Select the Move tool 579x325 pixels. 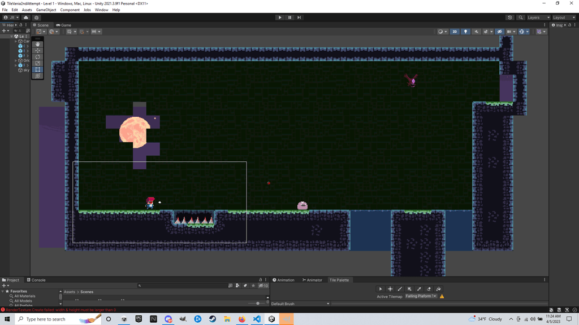click(37, 50)
